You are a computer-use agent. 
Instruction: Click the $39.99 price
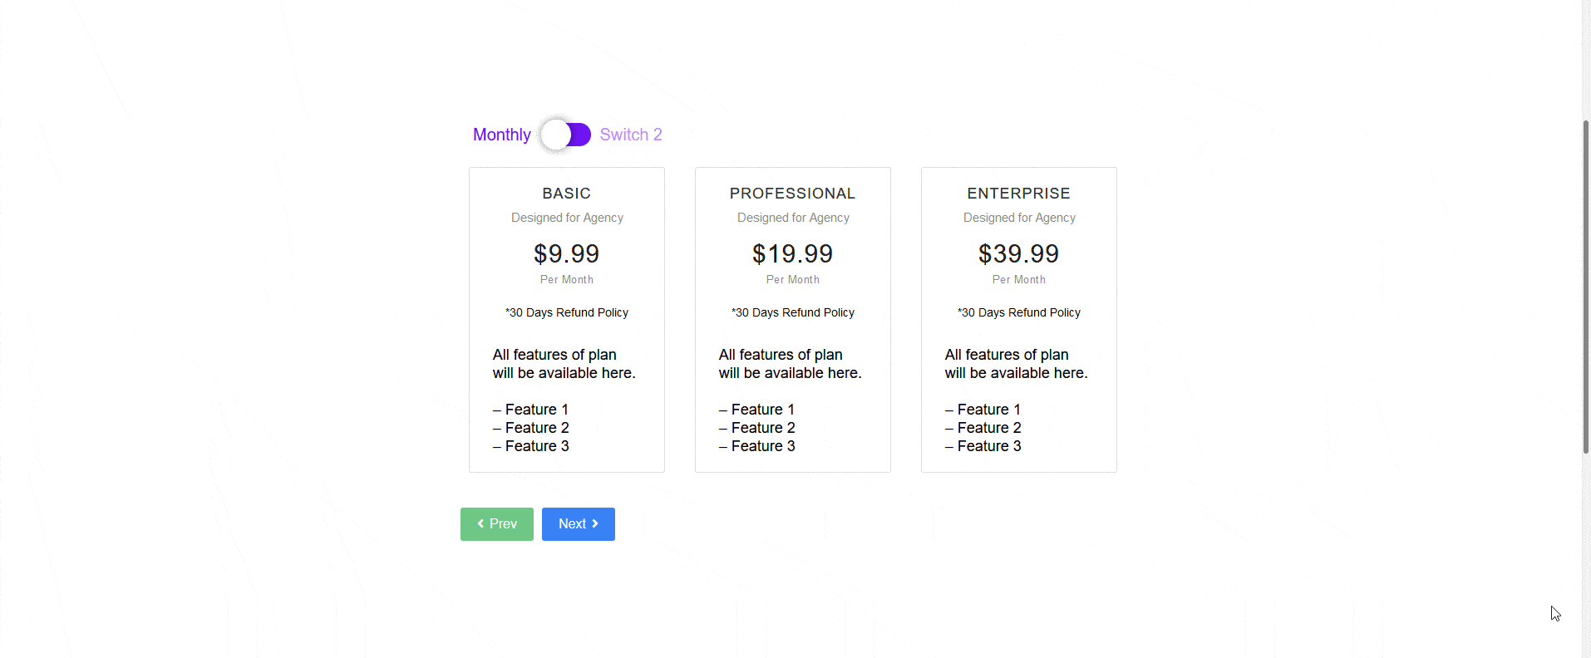pos(1019,253)
